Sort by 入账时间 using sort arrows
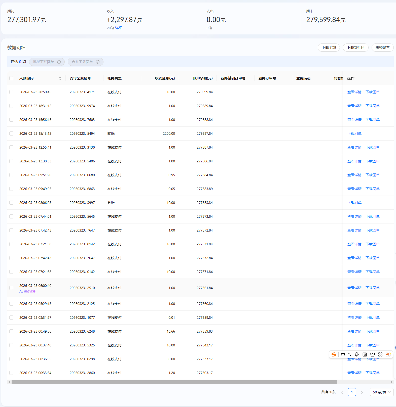 click(x=60, y=78)
